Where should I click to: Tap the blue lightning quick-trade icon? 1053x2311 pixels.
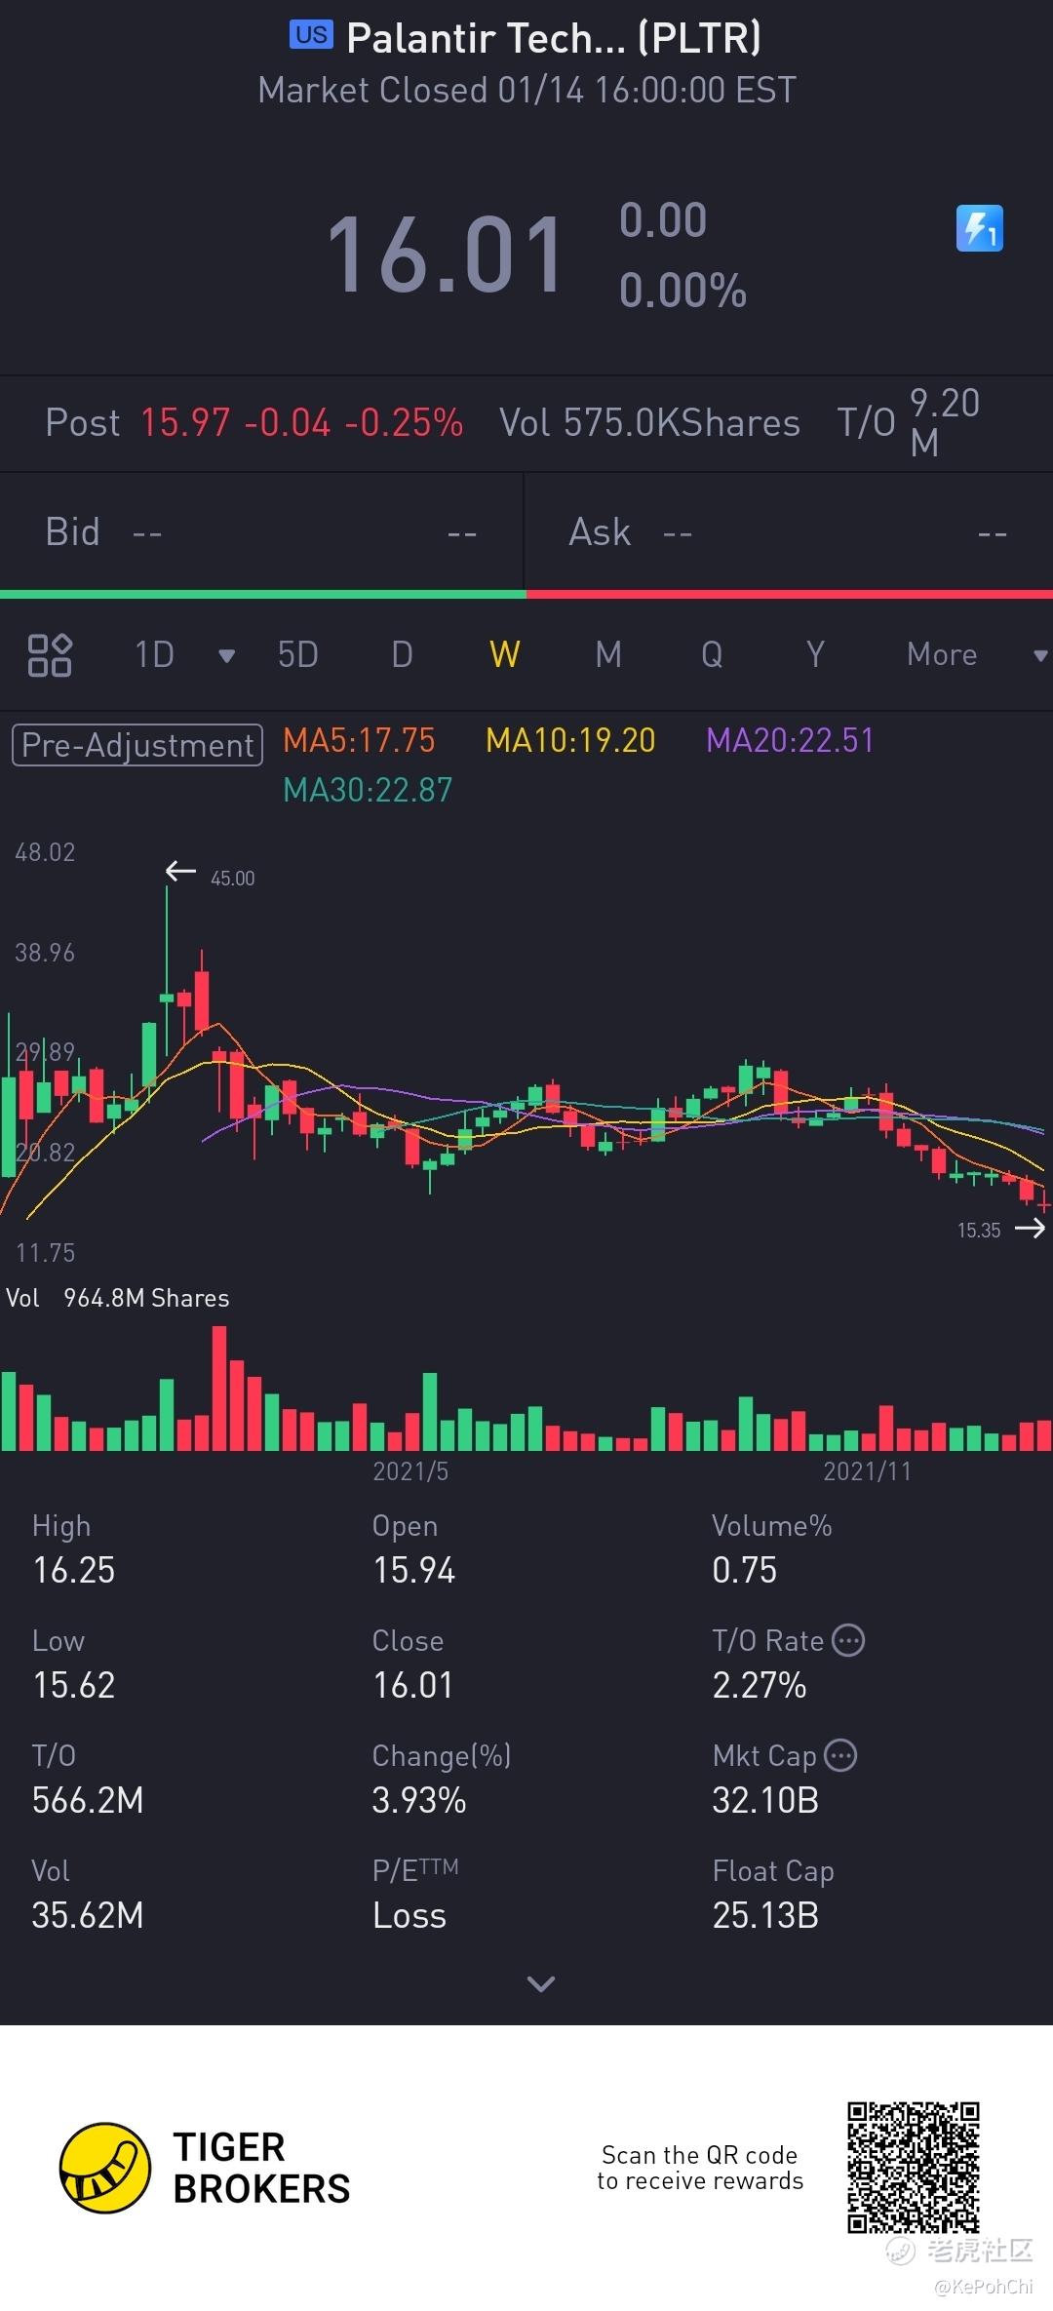pos(979,228)
